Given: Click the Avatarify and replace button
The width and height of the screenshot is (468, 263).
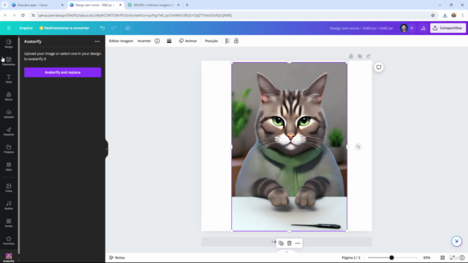Looking at the screenshot, I should 63,72.
